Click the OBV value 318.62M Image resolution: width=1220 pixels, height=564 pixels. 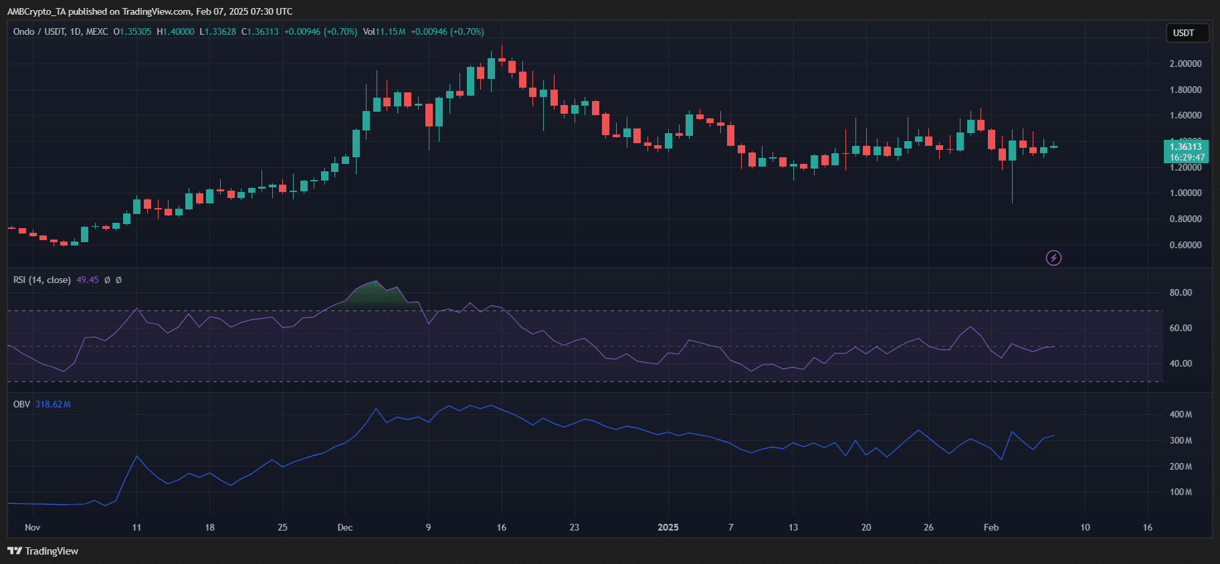tap(53, 404)
